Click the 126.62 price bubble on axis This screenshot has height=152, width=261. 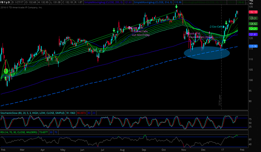tap(253, 24)
